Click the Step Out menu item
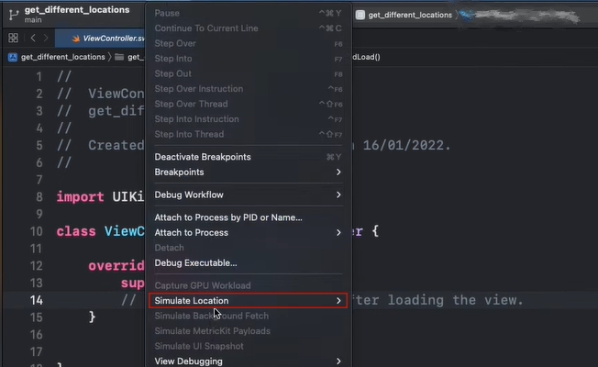 point(248,73)
